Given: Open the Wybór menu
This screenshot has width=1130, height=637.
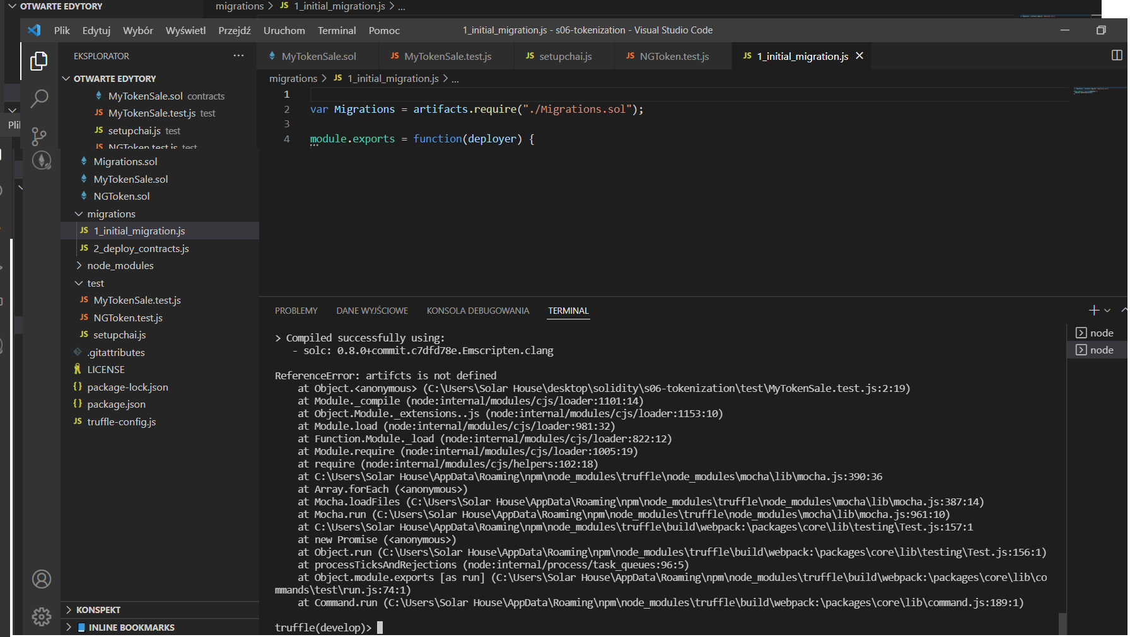Looking at the screenshot, I should point(138,30).
